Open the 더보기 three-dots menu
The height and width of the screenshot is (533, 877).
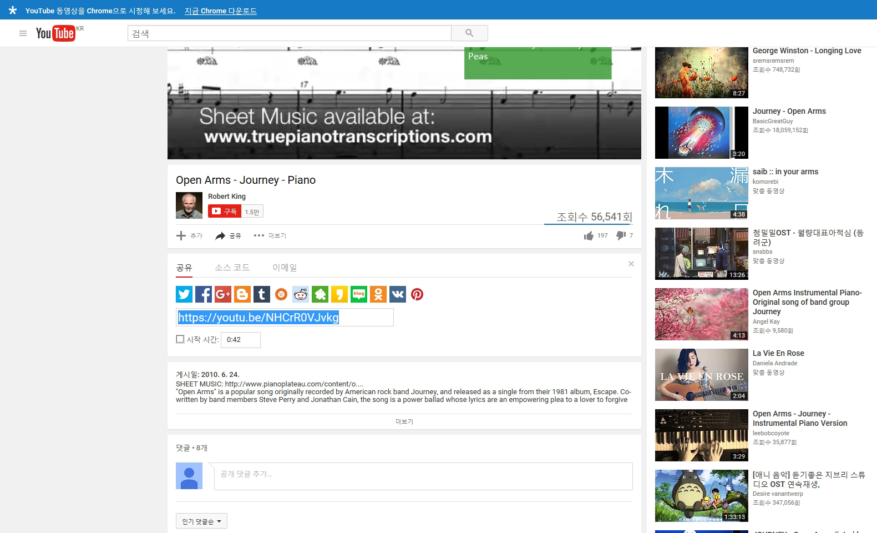(x=270, y=235)
